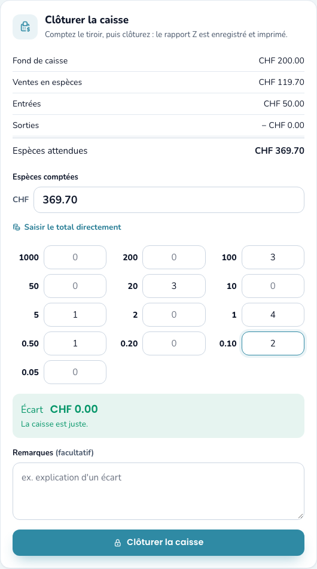This screenshot has height=569, width=317.
Task: Edit the 1 franc count field
Action: tap(273, 315)
